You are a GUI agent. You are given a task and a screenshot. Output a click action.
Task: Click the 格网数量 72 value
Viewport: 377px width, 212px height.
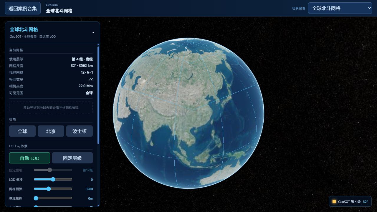point(91,79)
